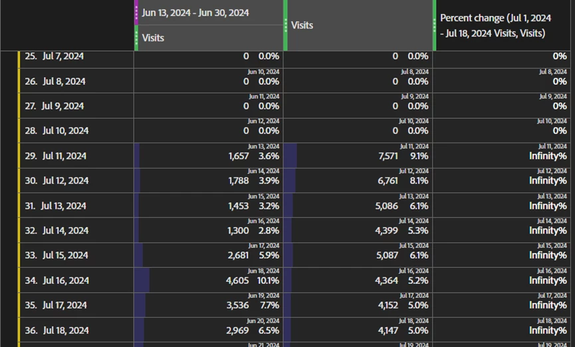
Task: Click the 1,788 visits cell
Action: [209, 180]
